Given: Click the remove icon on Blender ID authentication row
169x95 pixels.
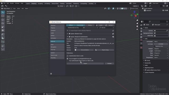Looking at the screenshot, I should pyautogui.click(x=113, y=37).
